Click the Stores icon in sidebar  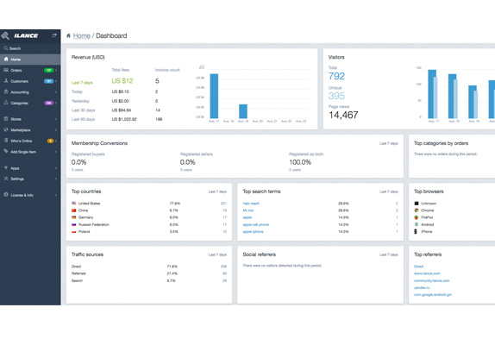point(6,119)
